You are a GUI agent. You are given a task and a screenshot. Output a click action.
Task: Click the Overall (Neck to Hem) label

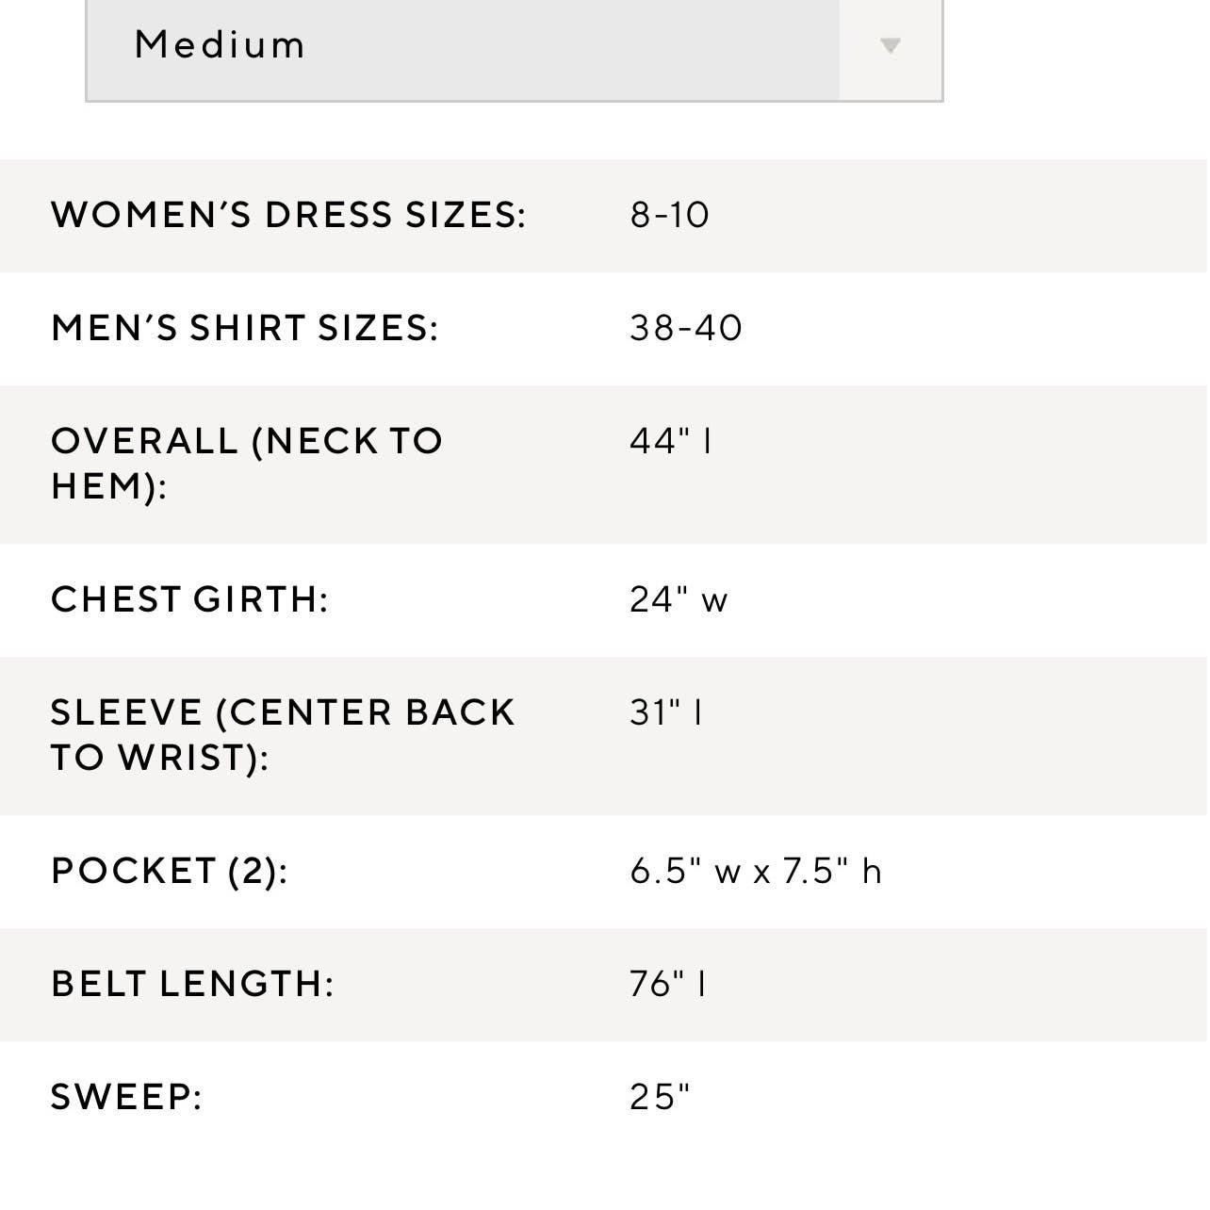tap(247, 464)
